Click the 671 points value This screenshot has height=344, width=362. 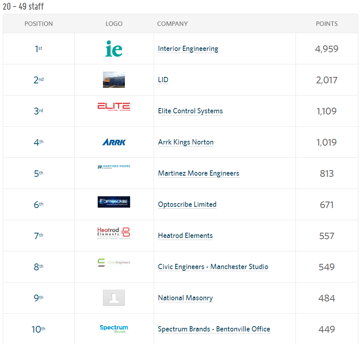327,205
